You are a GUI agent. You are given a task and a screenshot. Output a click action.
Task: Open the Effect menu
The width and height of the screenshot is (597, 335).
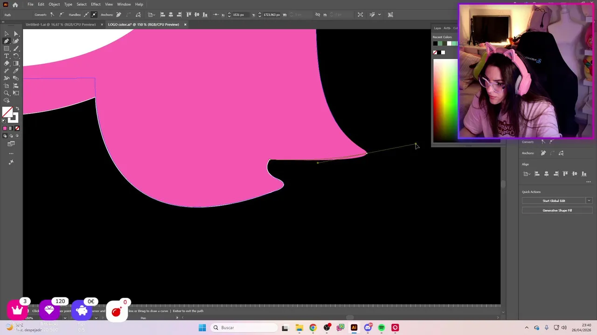coord(96,4)
